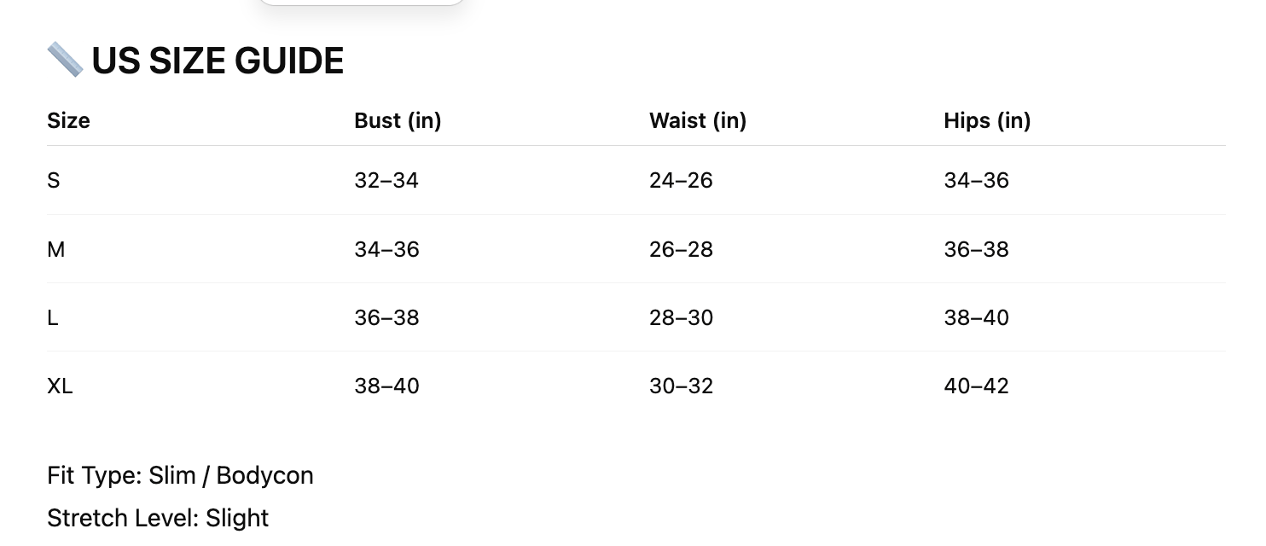Select the waist value 30–32
1266x546 pixels.
point(681,386)
